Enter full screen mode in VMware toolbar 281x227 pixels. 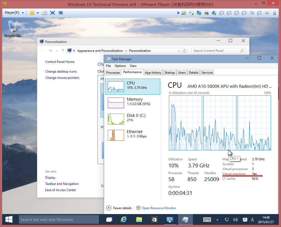[52, 13]
